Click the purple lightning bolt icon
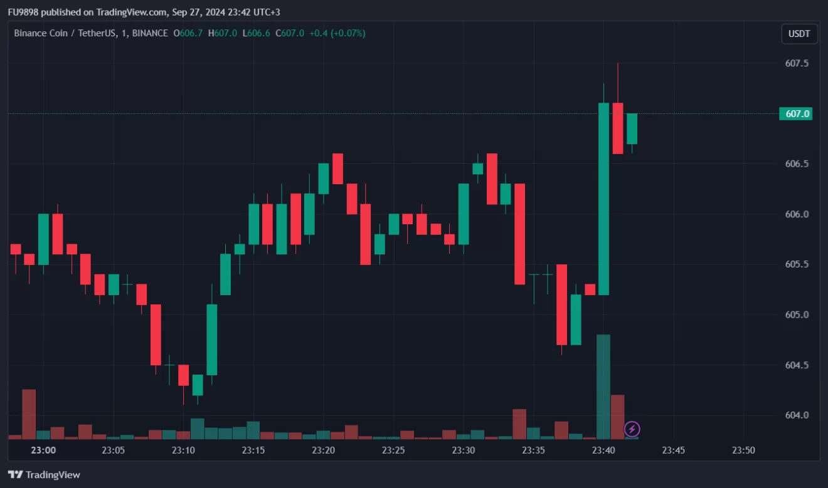Viewport: 828px width, 488px height. click(x=632, y=429)
